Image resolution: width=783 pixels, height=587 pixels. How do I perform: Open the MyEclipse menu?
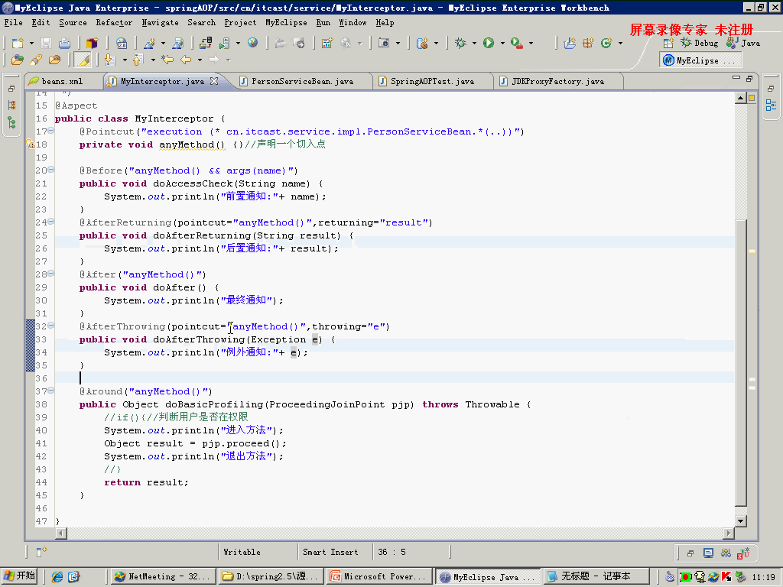286,22
